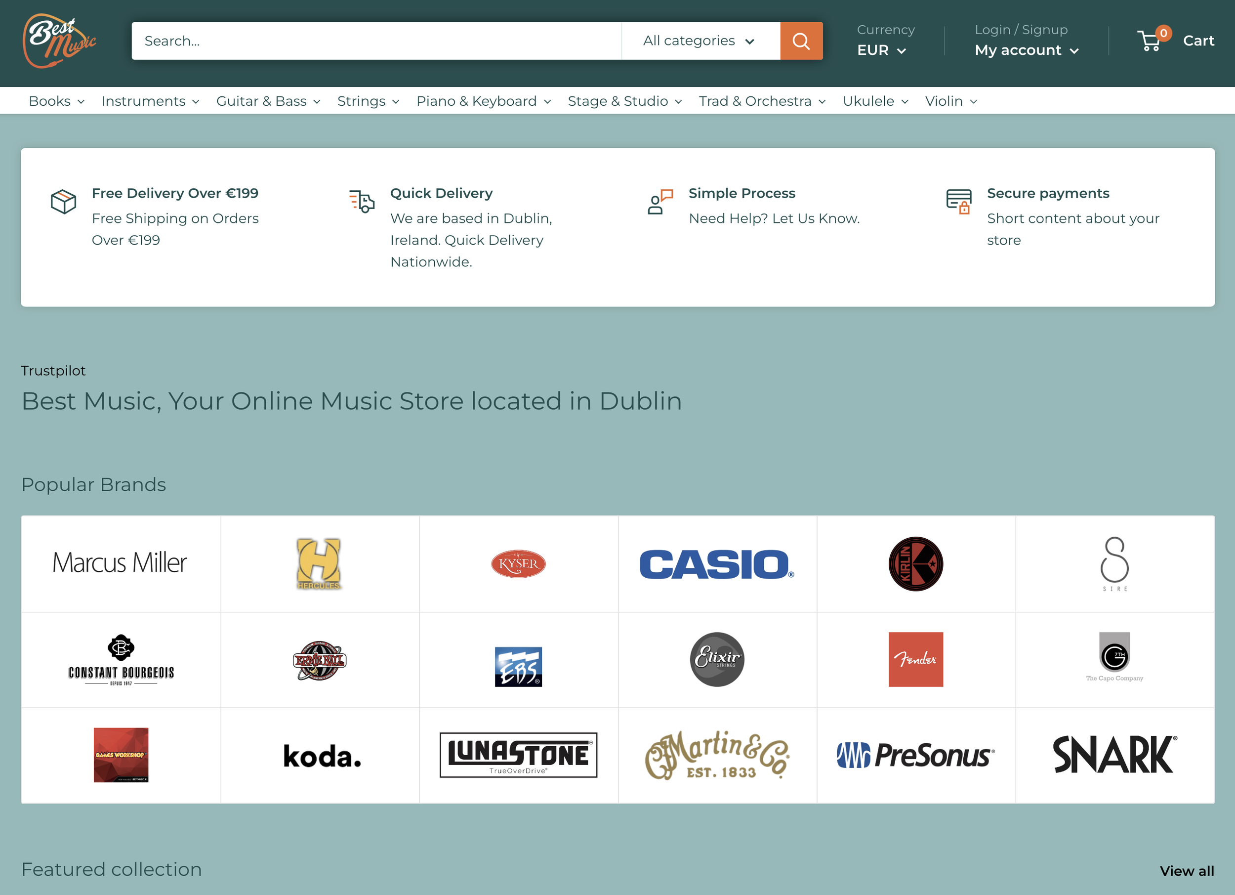Select the PreSonus brand logo
Viewport: 1235px width, 895px height.
[915, 755]
